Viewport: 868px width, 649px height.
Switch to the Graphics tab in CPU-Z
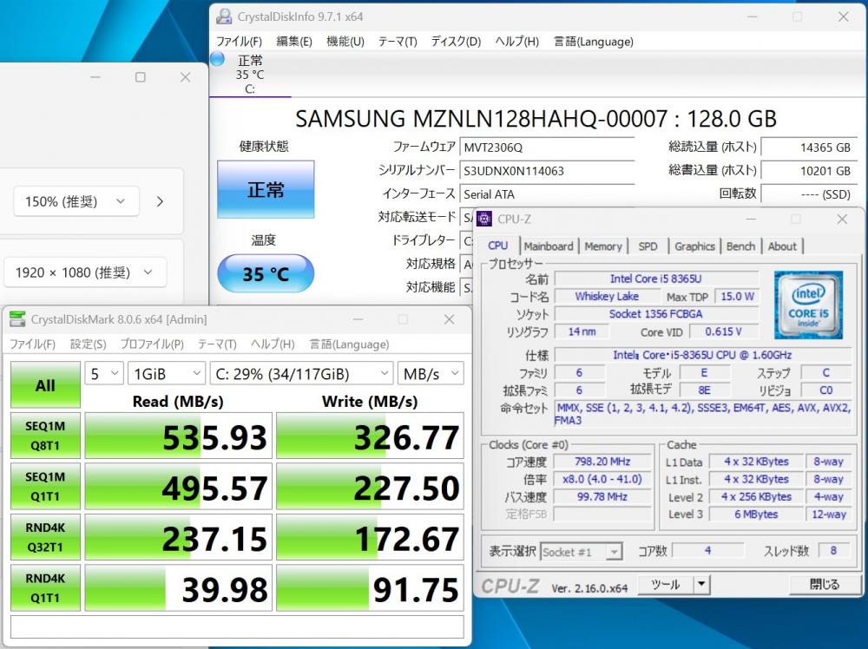694,246
